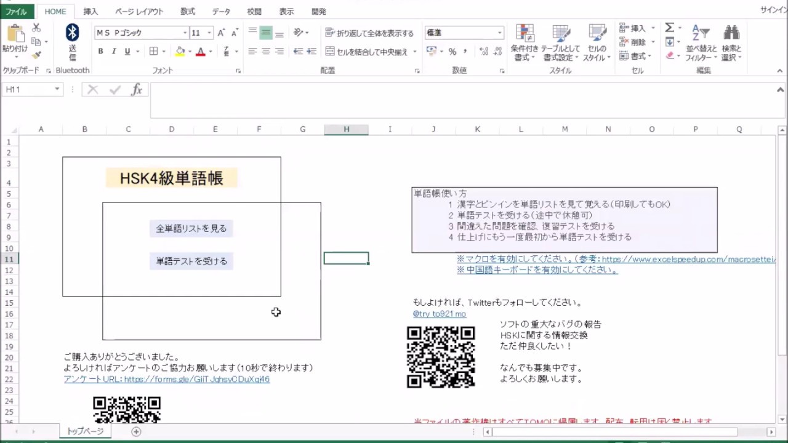Click the Clear eraser icon
This screenshot has height=443, width=788.
pos(669,55)
